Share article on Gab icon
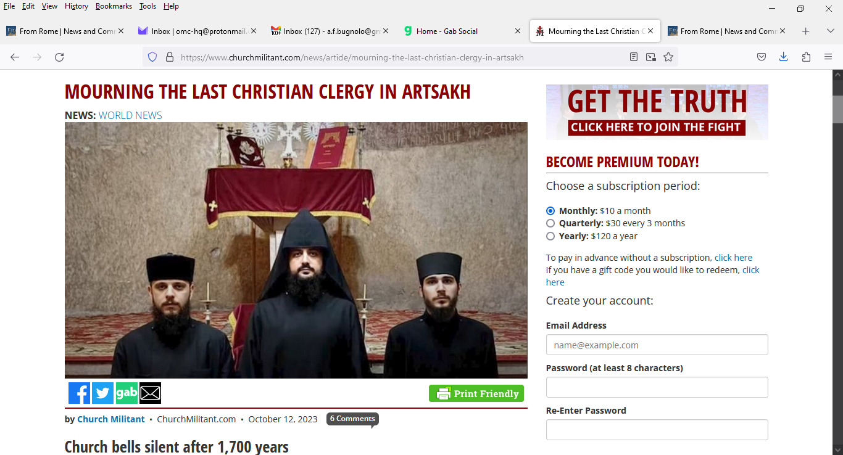 pos(127,393)
